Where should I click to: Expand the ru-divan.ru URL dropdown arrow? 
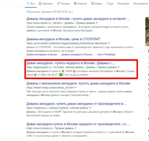[x=75, y=128]
